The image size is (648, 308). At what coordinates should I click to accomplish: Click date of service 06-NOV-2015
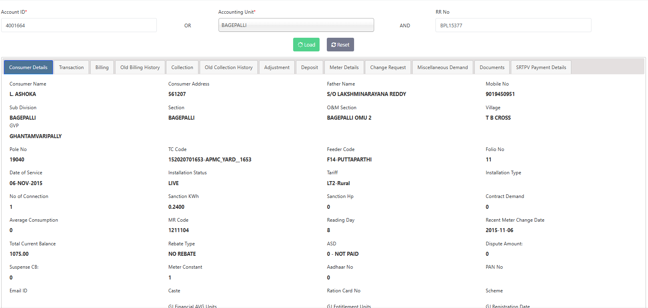(x=26, y=183)
